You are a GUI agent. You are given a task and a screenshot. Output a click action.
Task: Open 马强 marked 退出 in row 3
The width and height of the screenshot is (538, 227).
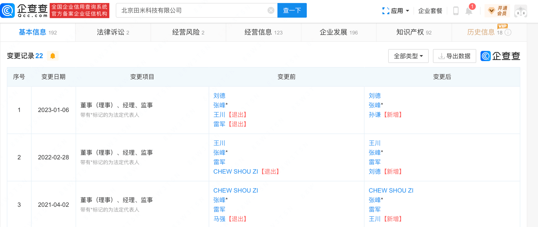(x=219, y=219)
